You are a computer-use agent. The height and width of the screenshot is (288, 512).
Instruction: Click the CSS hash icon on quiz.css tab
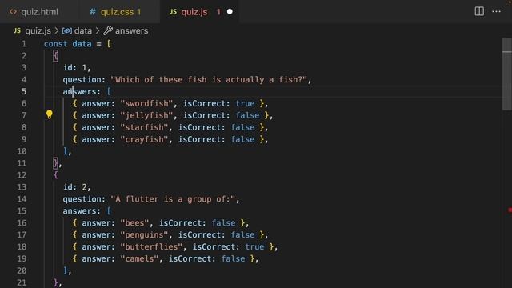(93, 12)
